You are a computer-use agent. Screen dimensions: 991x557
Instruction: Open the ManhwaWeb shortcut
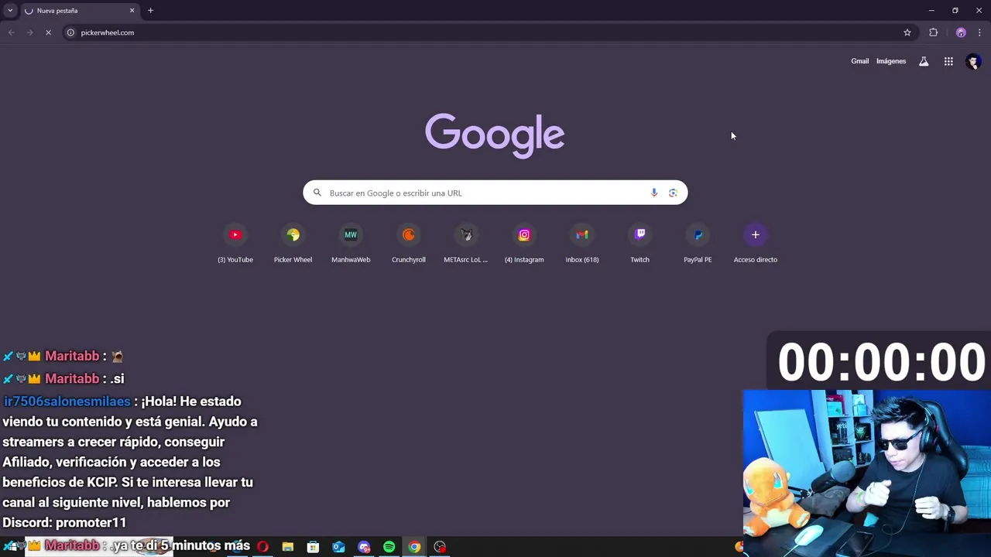click(351, 243)
